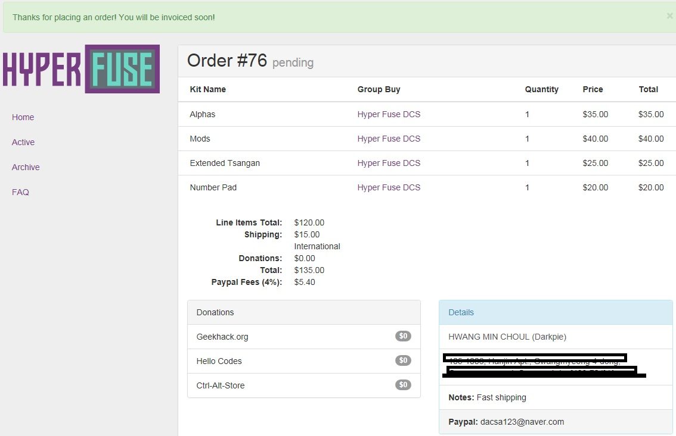Screen dimensions: 676x436
Task: Click the Line Items Total value $120.00
Action: 309,222
